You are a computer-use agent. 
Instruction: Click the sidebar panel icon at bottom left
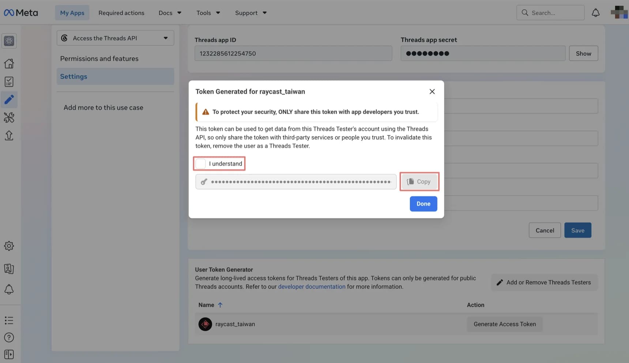coord(9,354)
